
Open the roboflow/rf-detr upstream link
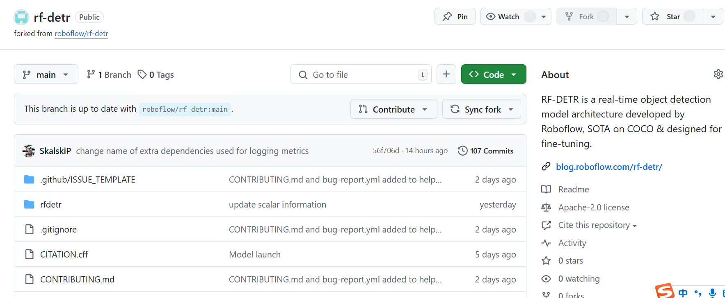pos(81,34)
